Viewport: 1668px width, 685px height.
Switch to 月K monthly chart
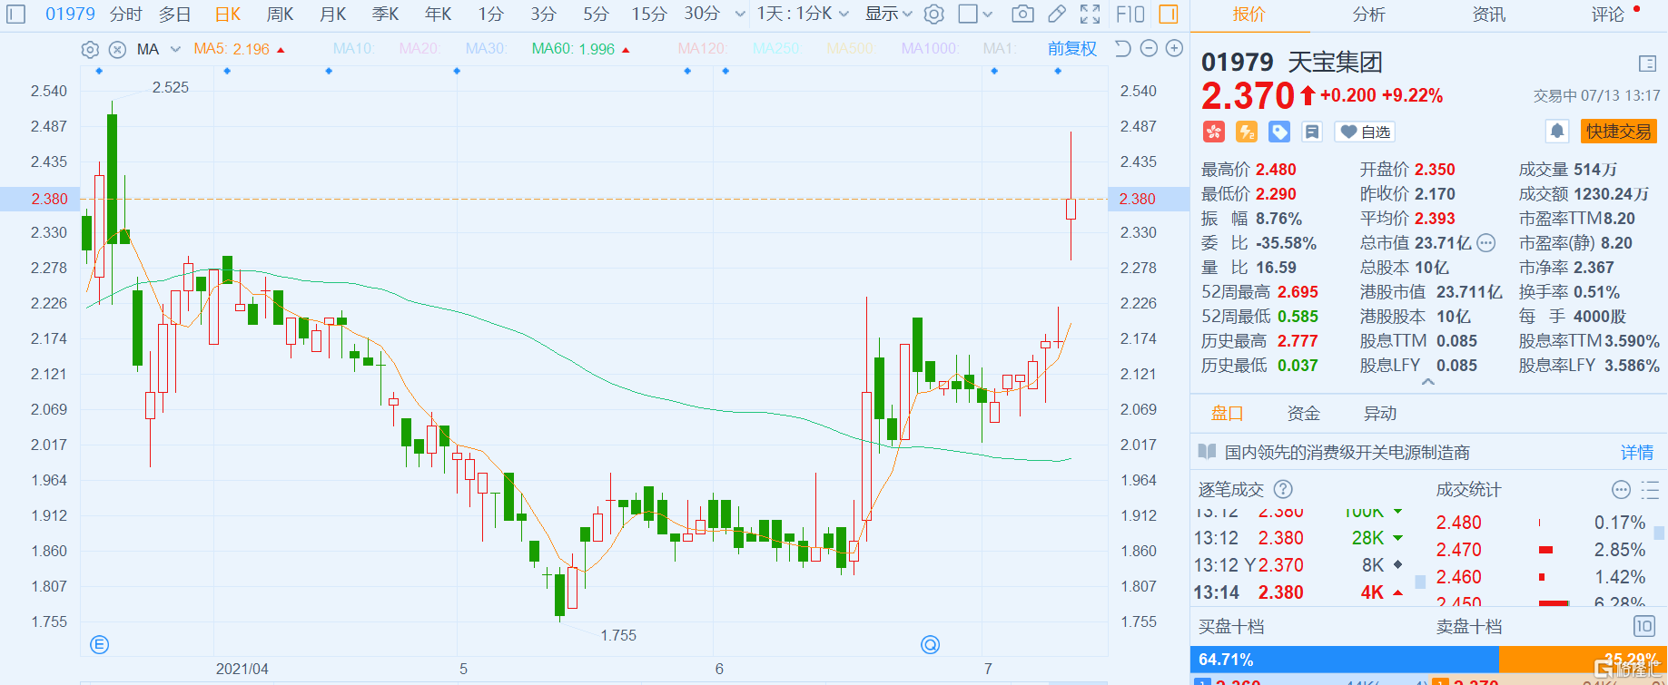click(x=333, y=14)
